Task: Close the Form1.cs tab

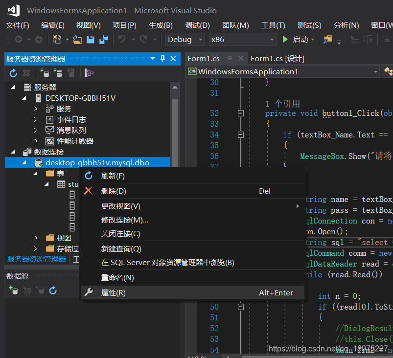Action: [x=241, y=58]
